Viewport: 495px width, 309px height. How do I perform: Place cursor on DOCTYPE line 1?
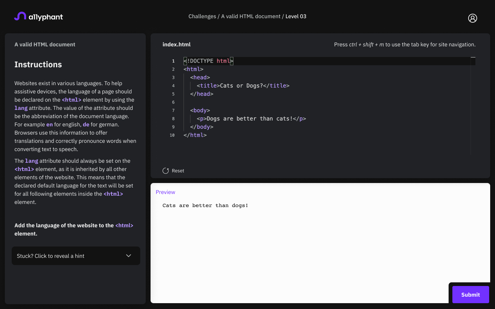[x=208, y=61]
